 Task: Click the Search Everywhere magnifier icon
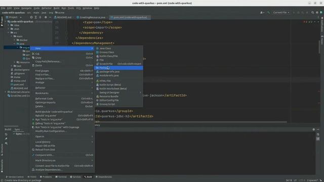click(312, 13)
